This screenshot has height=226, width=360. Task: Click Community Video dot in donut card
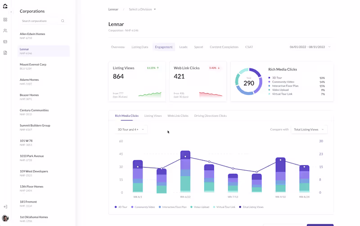pyautogui.click(x=269, y=82)
